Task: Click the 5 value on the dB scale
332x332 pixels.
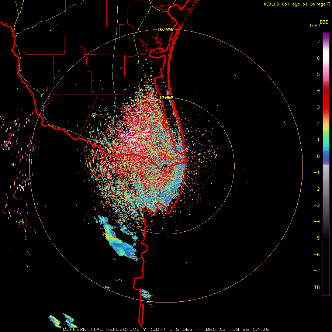Action: click(318, 74)
